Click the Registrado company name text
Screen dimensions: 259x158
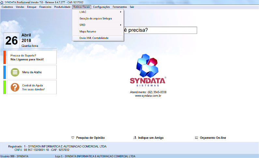65,147
